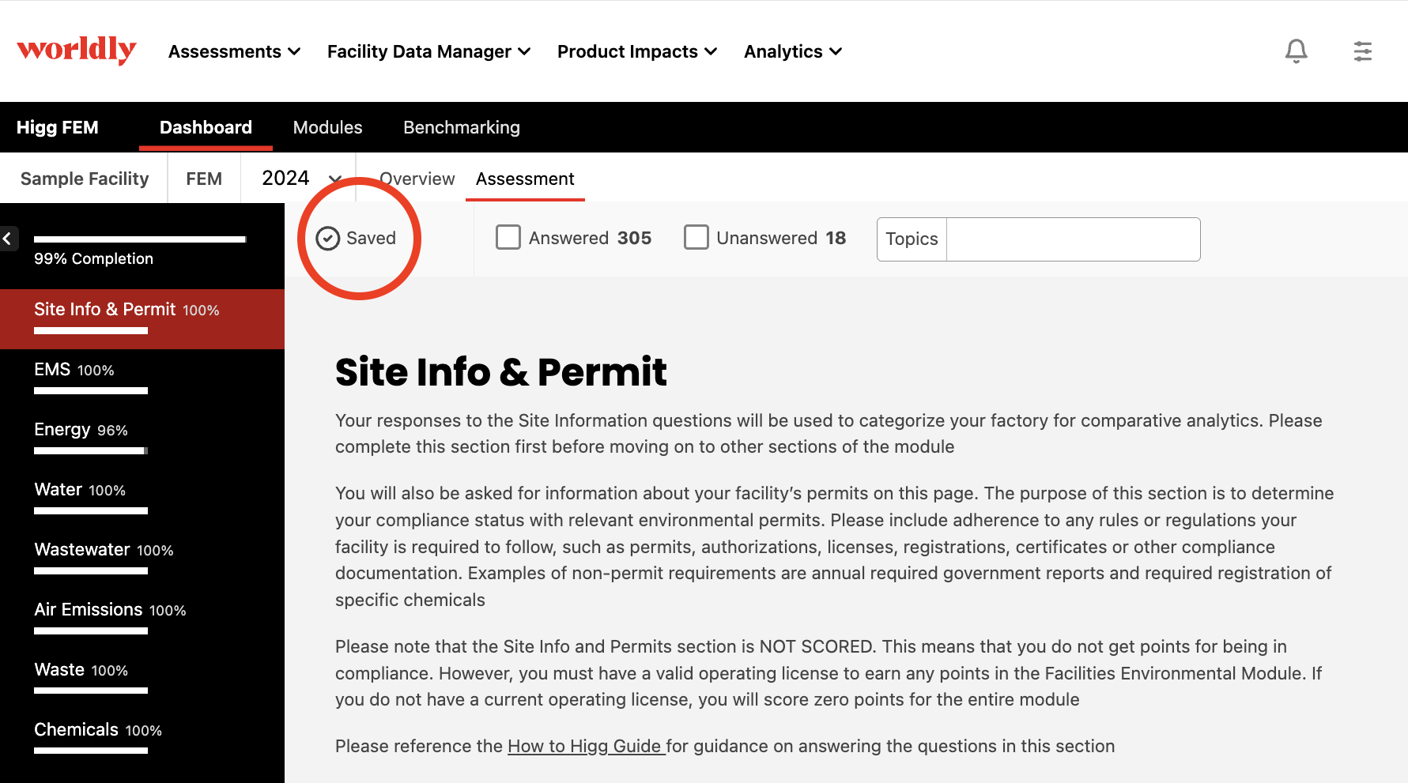Screen dimensions: 1408x783
Task: Switch to the Benchmarking tab
Action: (461, 127)
